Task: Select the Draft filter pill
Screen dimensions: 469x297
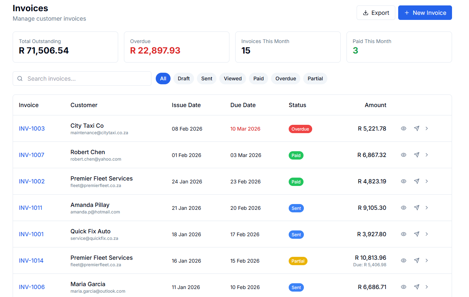Action: click(x=184, y=79)
